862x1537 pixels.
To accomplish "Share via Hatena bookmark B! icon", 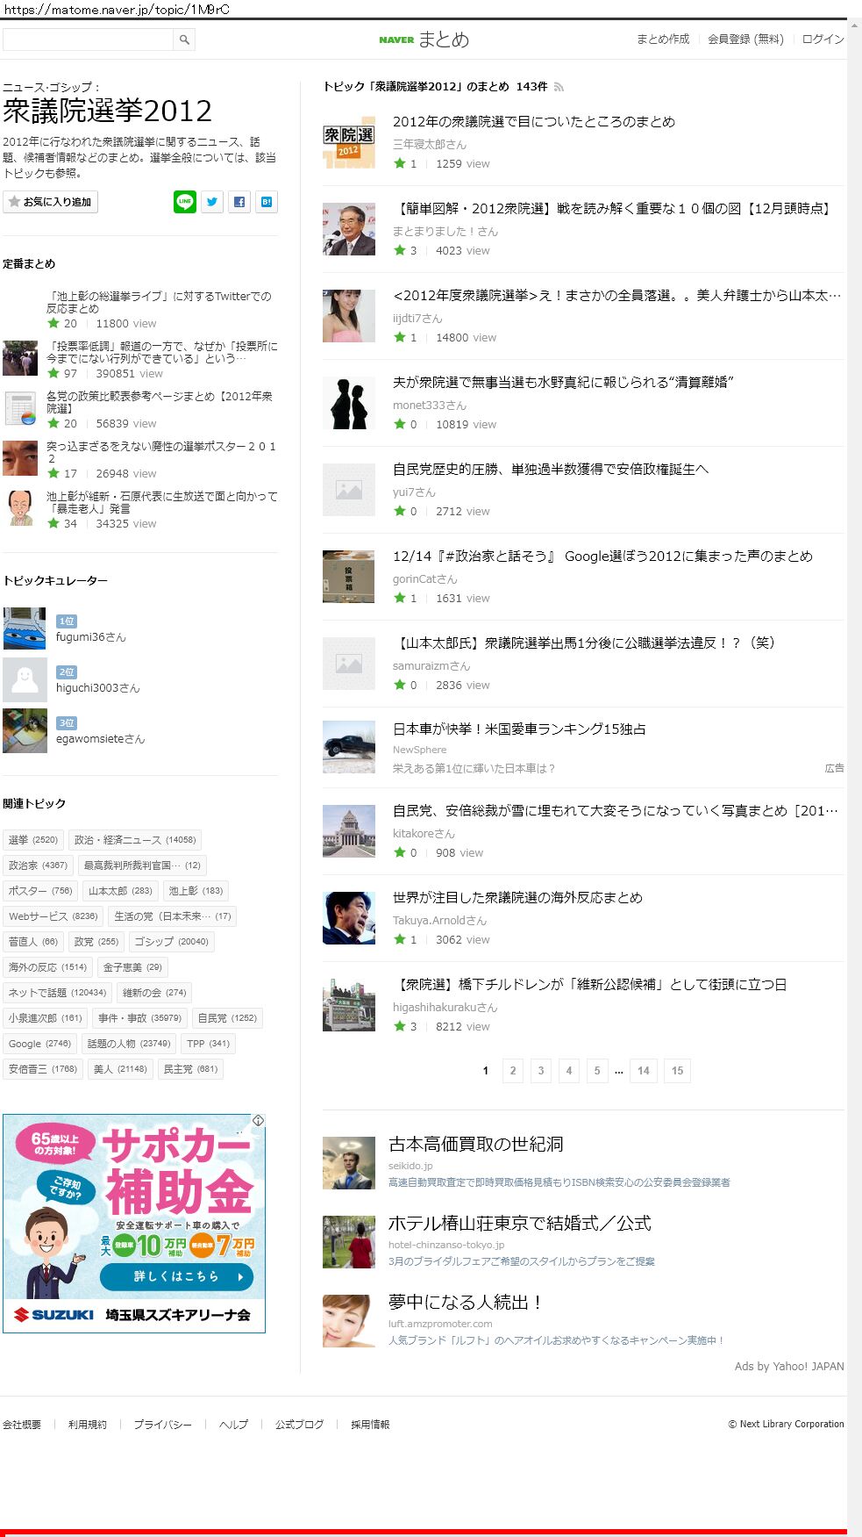I will pos(267,202).
